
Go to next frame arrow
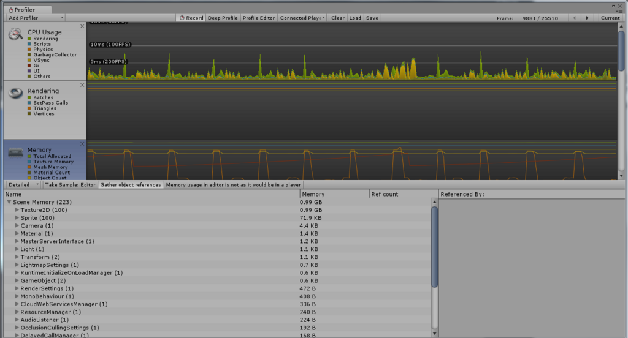pyautogui.click(x=587, y=18)
